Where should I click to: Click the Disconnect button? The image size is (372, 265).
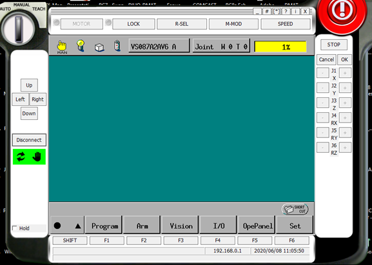[29, 140]
